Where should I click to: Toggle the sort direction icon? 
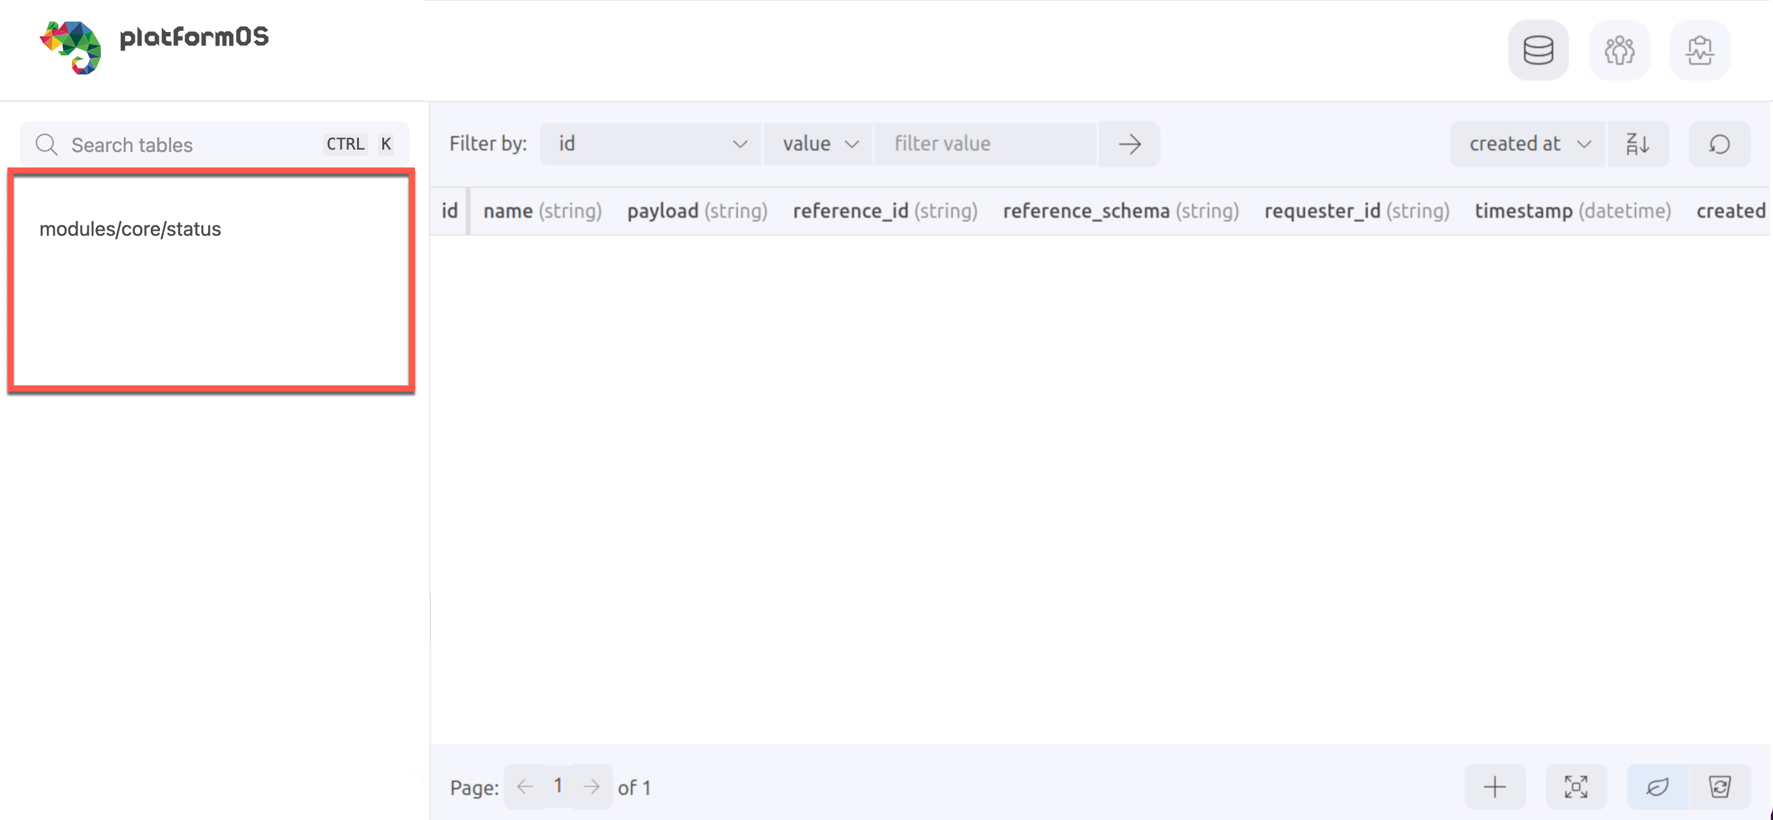[1638, 144]
